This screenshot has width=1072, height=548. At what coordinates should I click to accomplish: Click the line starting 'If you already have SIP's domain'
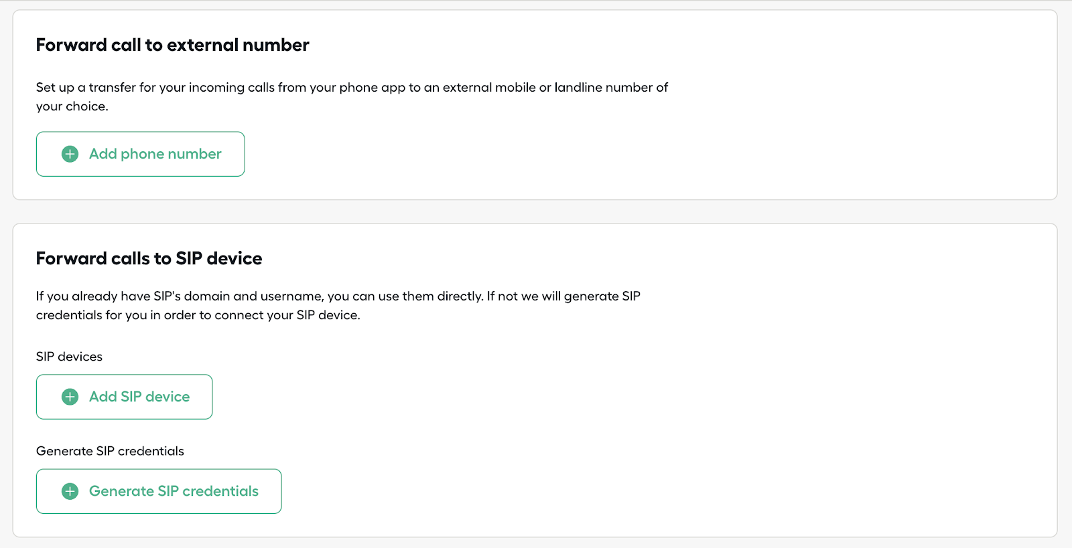point(338,296)
